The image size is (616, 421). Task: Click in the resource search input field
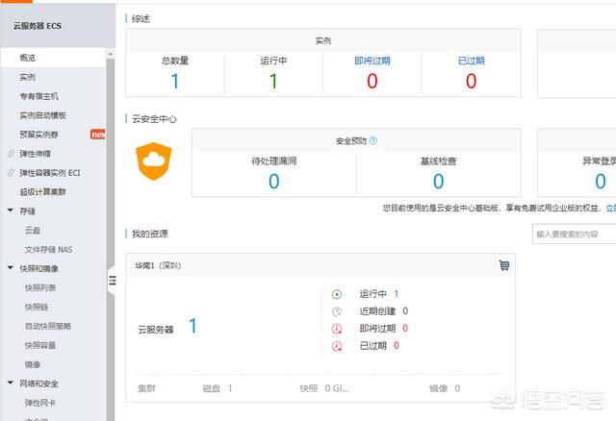click(x=574, y=235)
